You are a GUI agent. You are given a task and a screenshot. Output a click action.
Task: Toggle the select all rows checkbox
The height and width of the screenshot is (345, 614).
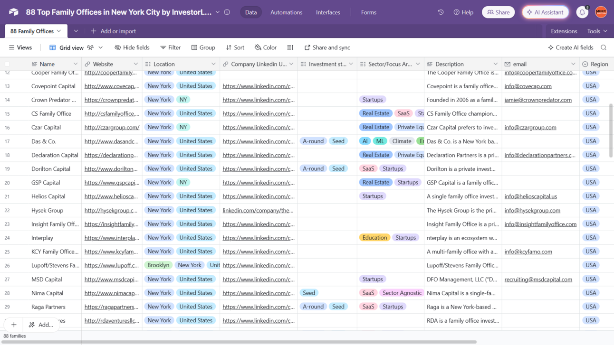point(7,64)
